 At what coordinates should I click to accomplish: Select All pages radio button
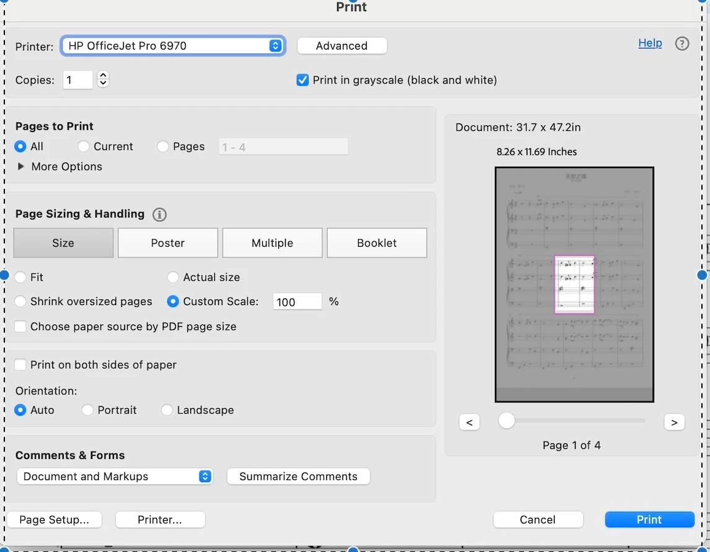20,146
